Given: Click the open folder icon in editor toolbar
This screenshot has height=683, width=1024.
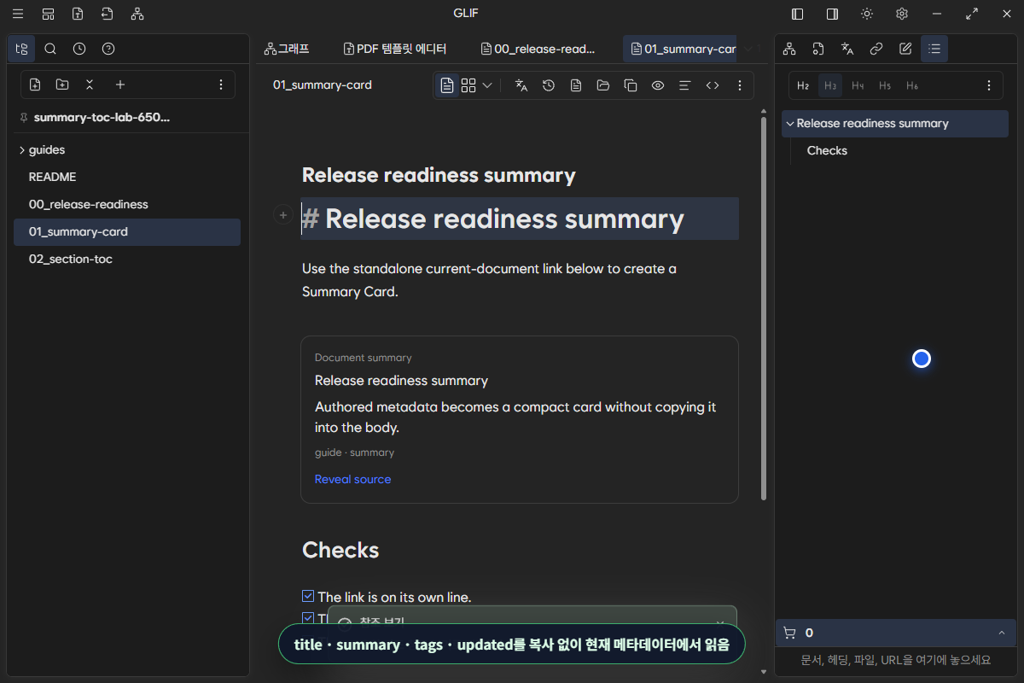Looking at the screenshot, I should coord(603,85).
